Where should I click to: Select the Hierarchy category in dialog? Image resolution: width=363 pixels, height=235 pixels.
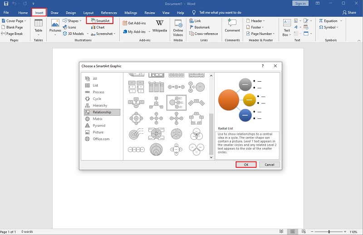(x=102, y=105)
